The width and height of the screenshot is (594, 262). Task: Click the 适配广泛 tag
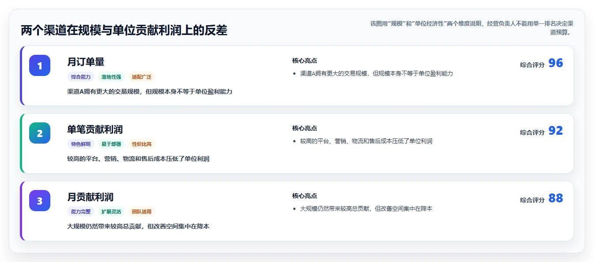point(142,77)
